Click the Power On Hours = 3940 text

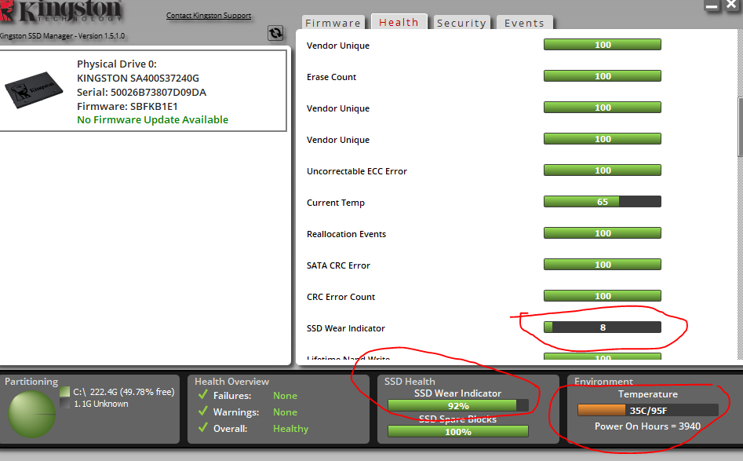point(647,426)
